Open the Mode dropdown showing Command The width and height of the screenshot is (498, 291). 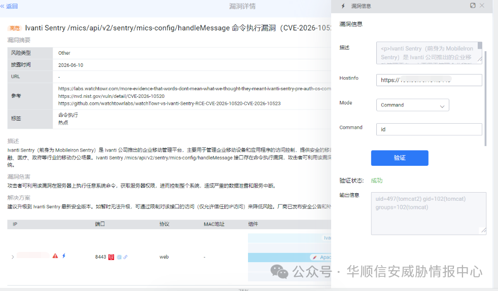tap(413, 105)
